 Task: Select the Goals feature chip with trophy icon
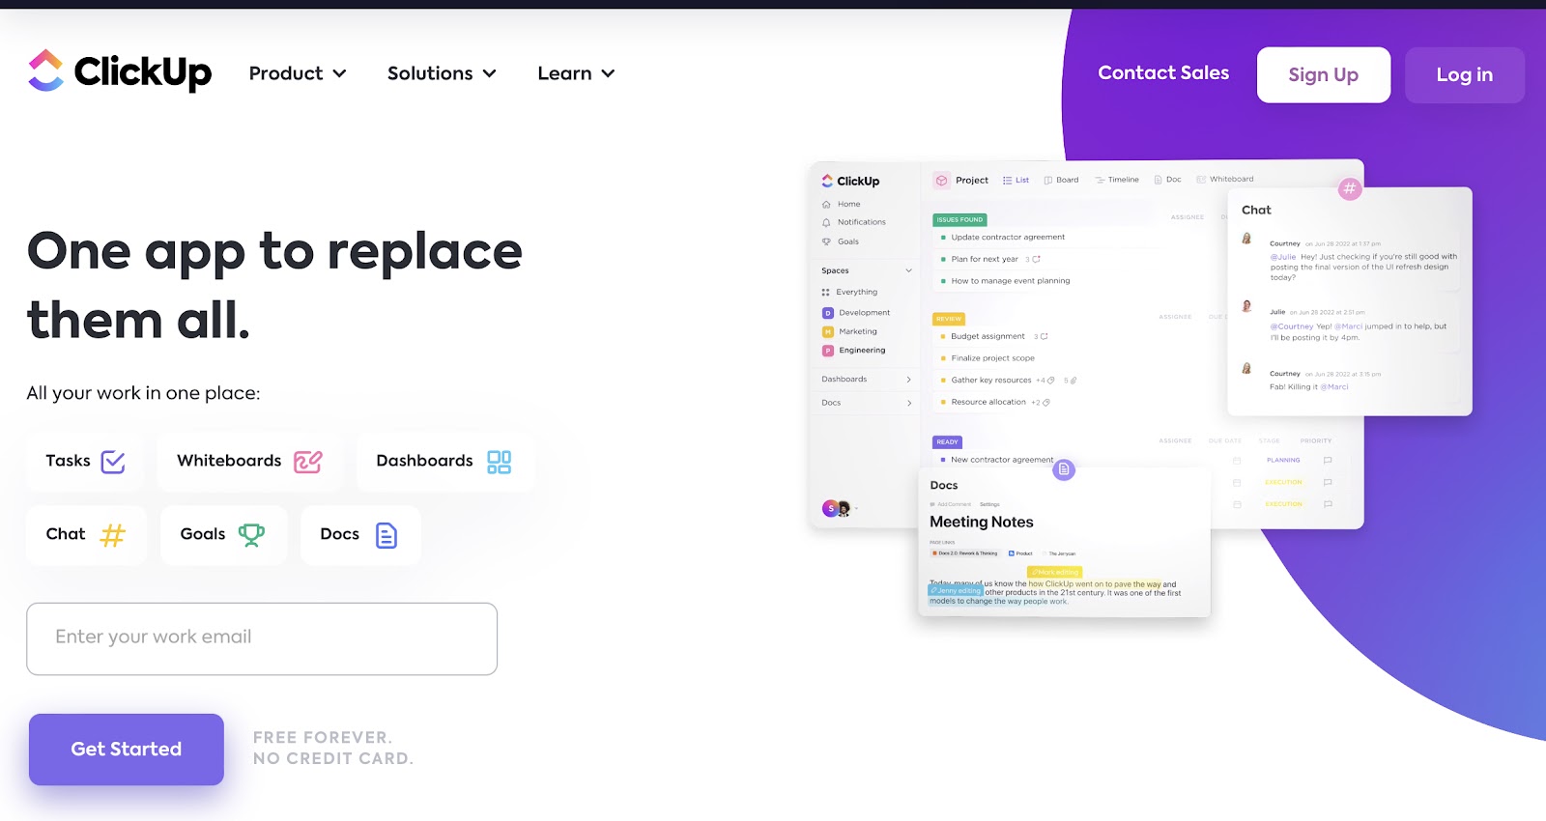[223, 535]
